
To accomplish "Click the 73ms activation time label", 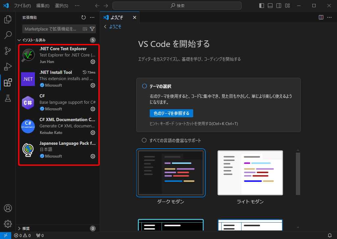I will pyautogui.click(x=89, y=73).
